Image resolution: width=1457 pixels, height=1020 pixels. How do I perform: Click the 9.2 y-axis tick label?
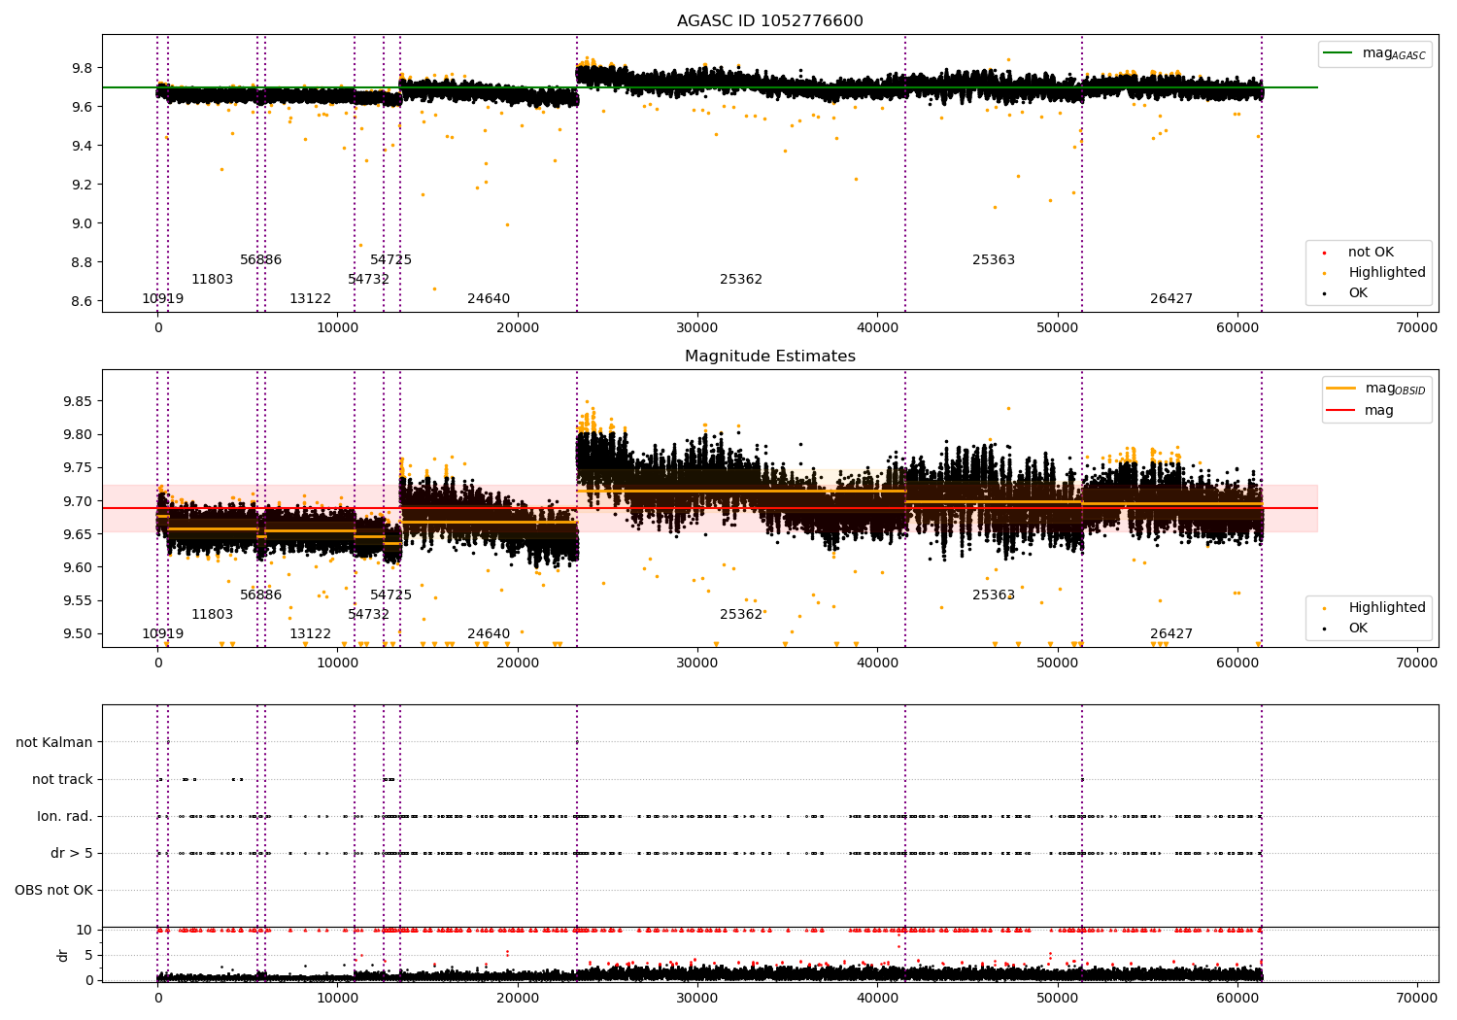81,185
